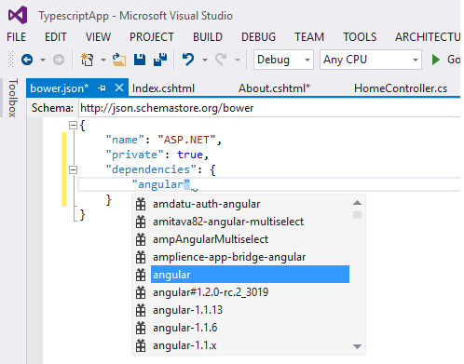Open the navigate backward history dropdown arrow
Image resolution: width=464 pixels, height=364 pixels.
[x=43, y=60]
